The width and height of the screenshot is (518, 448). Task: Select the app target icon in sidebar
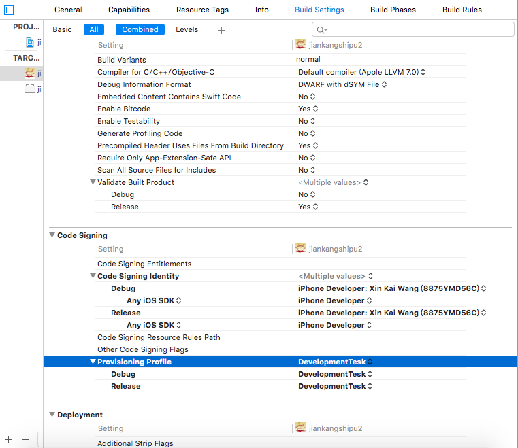[x=29, y=73]
